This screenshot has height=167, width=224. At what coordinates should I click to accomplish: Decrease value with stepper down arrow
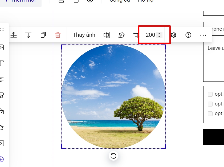159,36
